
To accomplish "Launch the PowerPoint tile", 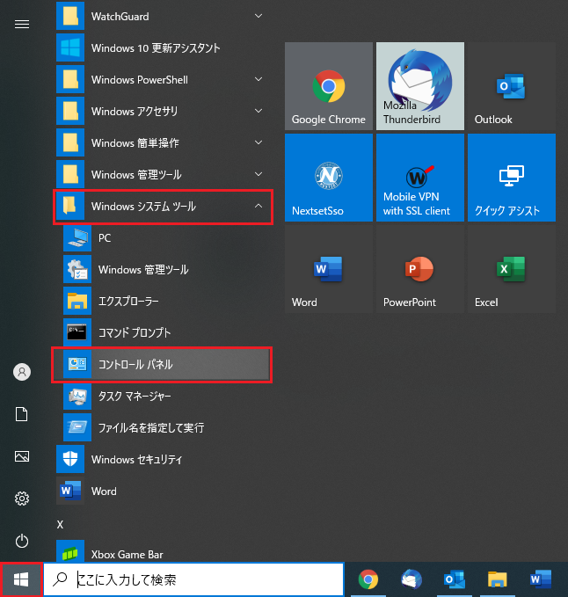I will coord(419,269).
